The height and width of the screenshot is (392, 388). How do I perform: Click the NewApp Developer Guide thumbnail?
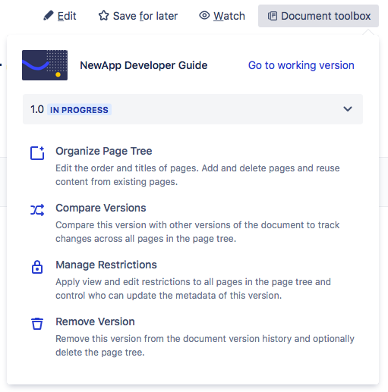(x=45, y=65)
